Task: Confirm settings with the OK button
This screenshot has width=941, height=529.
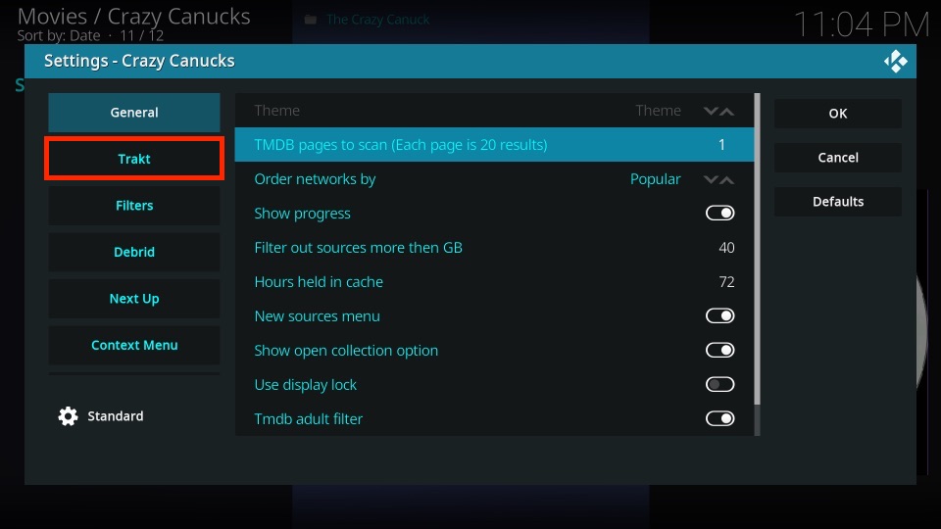Action: [838, 114]
